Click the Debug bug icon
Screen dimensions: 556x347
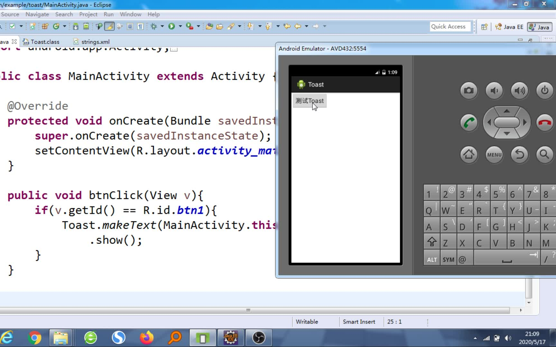click(154, 26)
